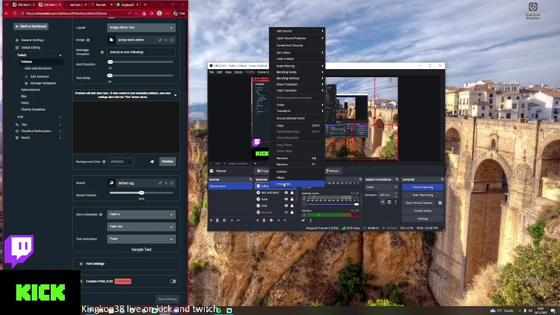Open Settings in OBS Controls
The image size is (560, 315).
click(x=423, y=218)
